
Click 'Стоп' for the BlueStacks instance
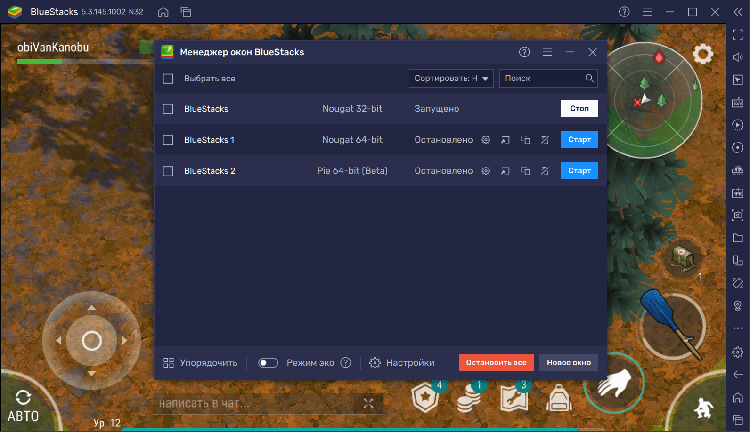click(579, 109)
